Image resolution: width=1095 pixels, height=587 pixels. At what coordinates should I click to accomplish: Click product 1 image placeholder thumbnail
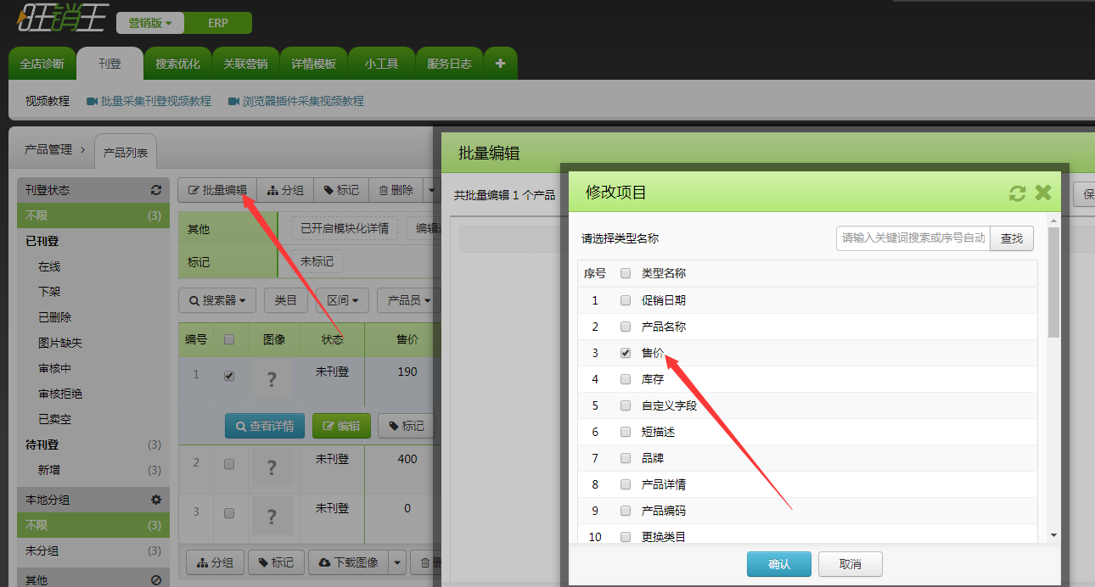coord(272,379)
